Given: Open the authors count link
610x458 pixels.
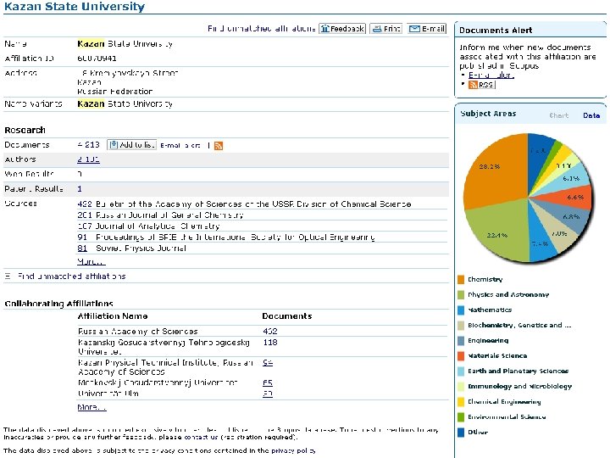Looking at the screenshot, I should coord(88,159).
